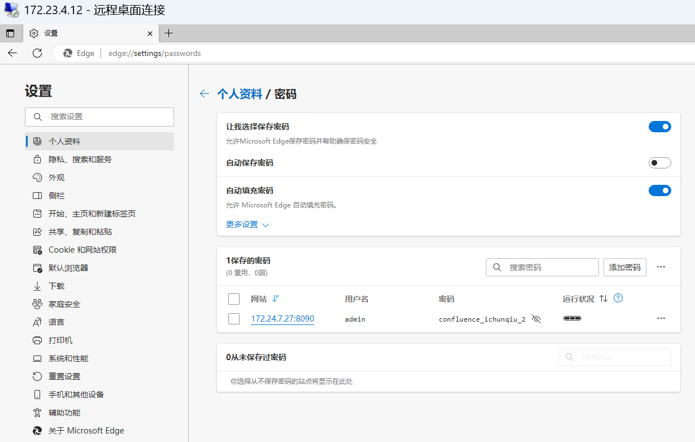The width and height of the screenshot is (695, 442).
Task: Click the Edge logo in address bar
Action: pyautogui.click(x=68, y=53)
